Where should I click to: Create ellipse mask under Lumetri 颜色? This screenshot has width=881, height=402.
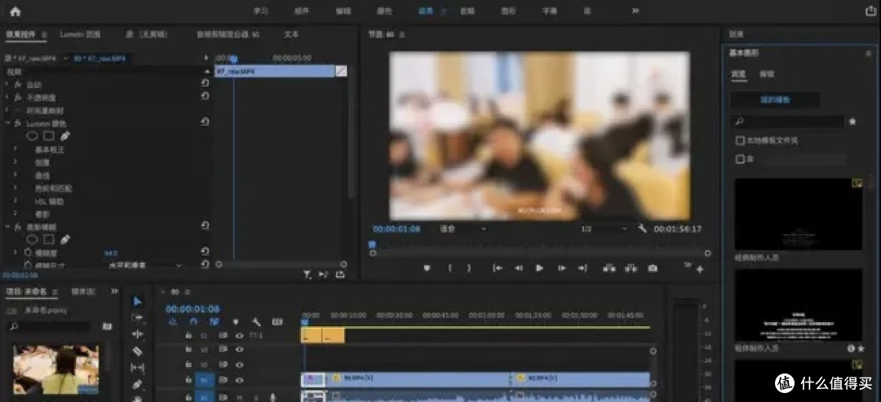[x=32, y=136]
